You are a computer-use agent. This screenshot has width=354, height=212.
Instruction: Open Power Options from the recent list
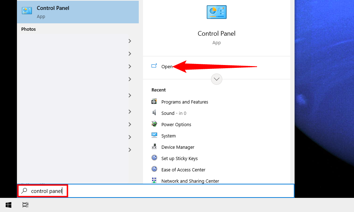pyautogui.click(x=176, y=124)
